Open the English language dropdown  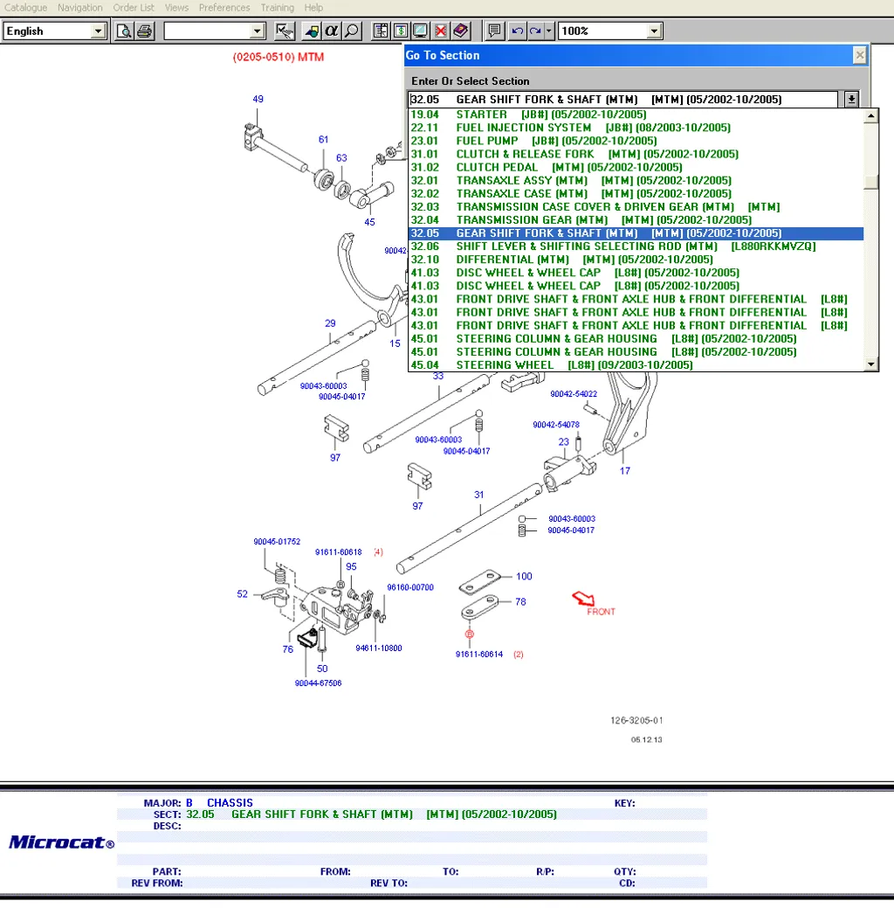coord(97,31)
